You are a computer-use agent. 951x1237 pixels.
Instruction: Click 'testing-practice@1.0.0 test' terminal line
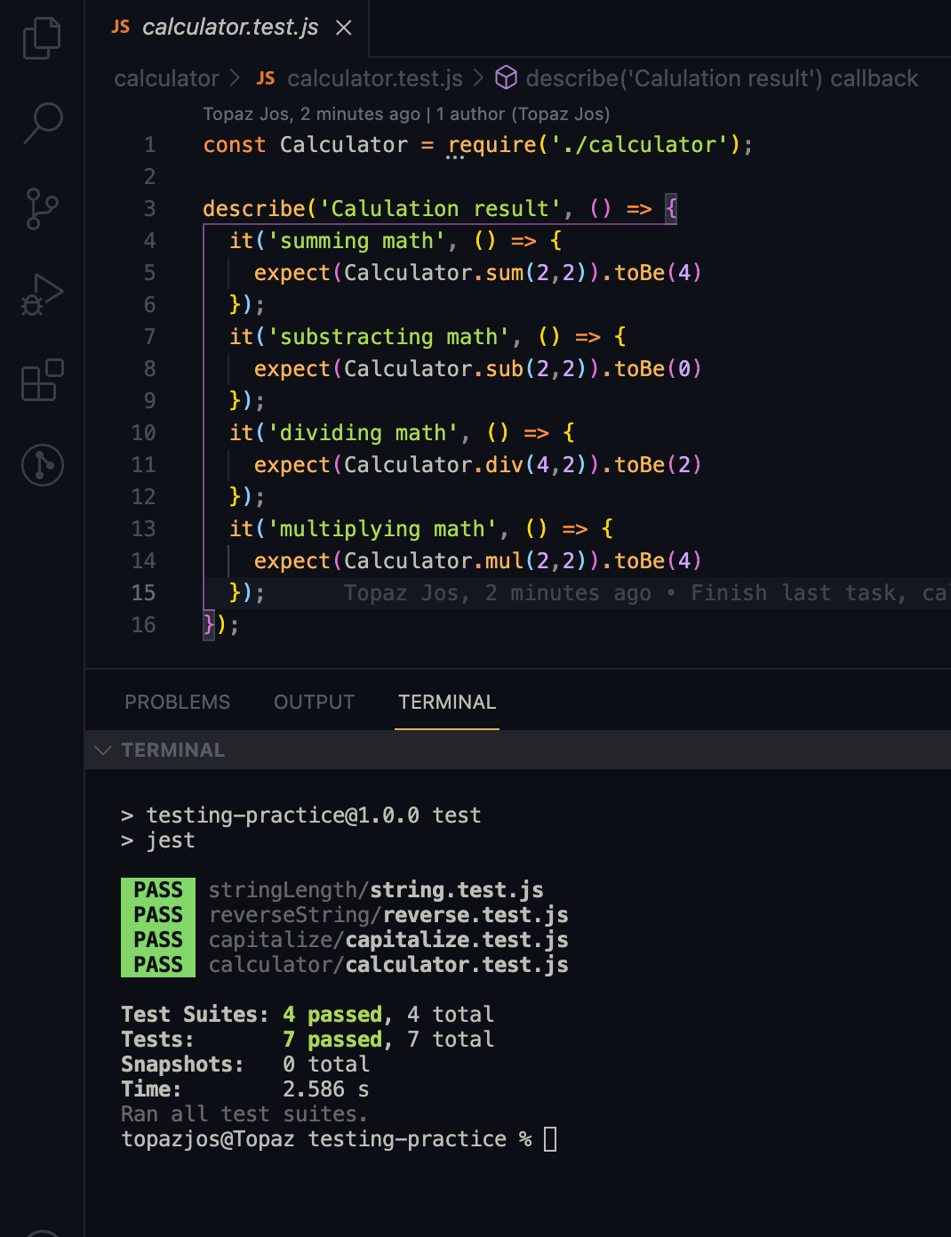click(301, 815)
